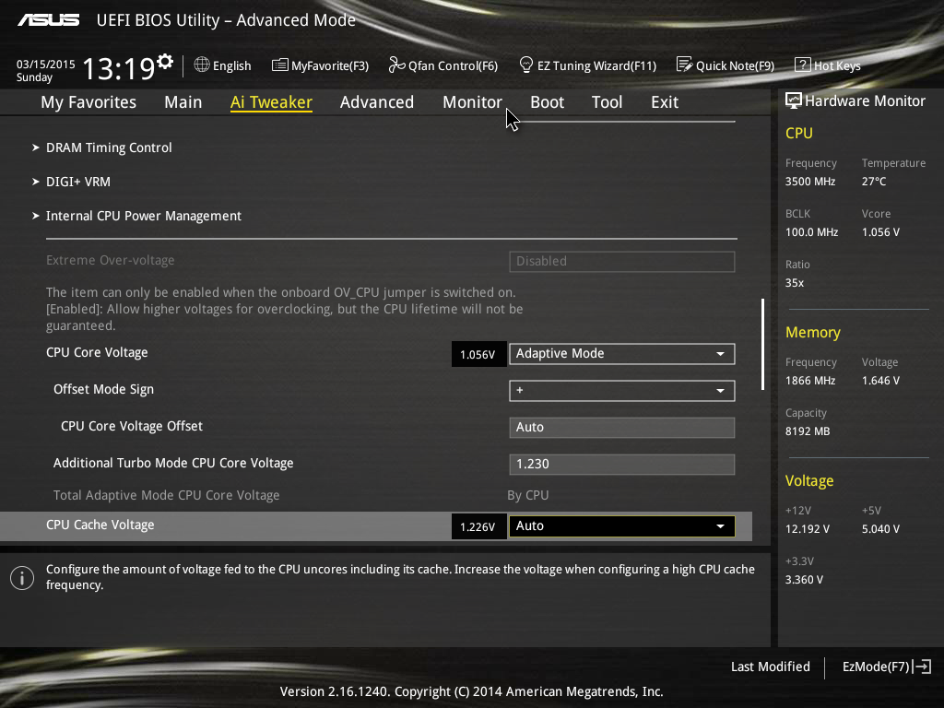Click the 13:19 clock display
This screenshot has height=708, width=944.
pos(118,68)
